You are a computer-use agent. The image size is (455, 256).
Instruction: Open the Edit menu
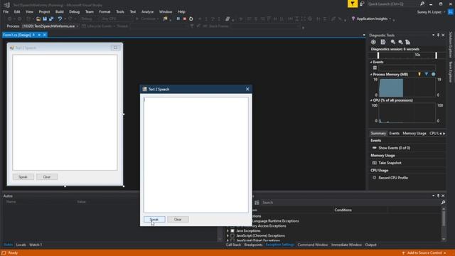pyautogui.click(x=17, y=12)
